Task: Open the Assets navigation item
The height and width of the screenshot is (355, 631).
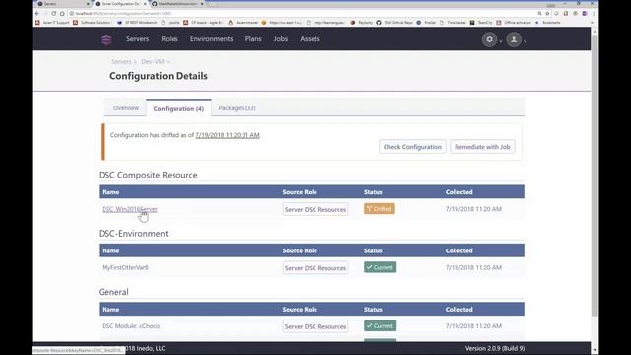Action: 310,39
